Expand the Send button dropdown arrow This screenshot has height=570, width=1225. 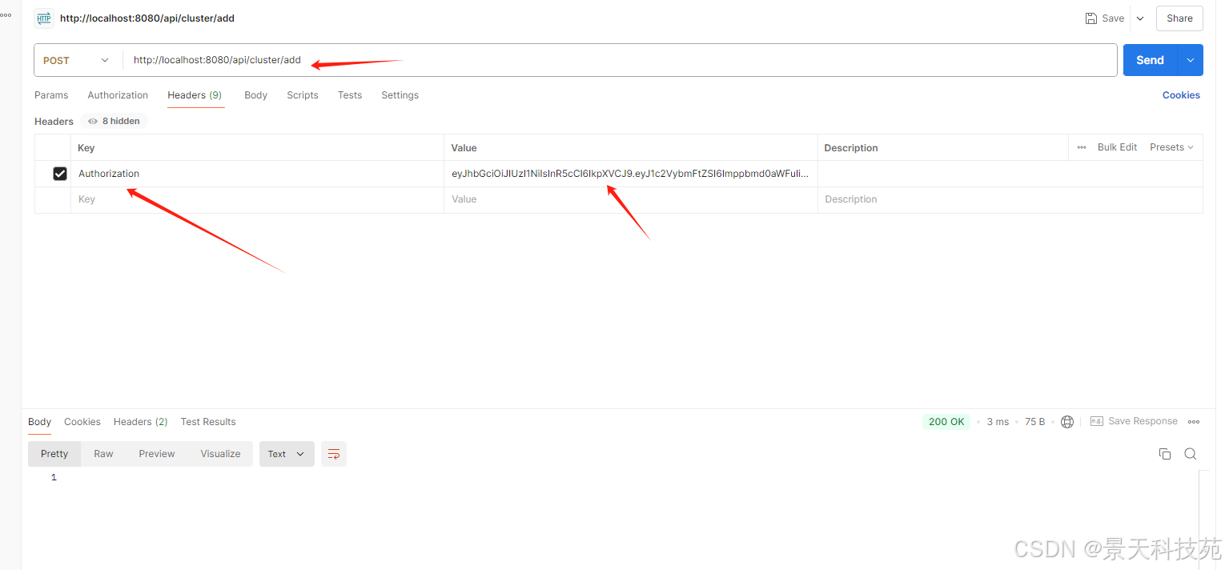1190,60
